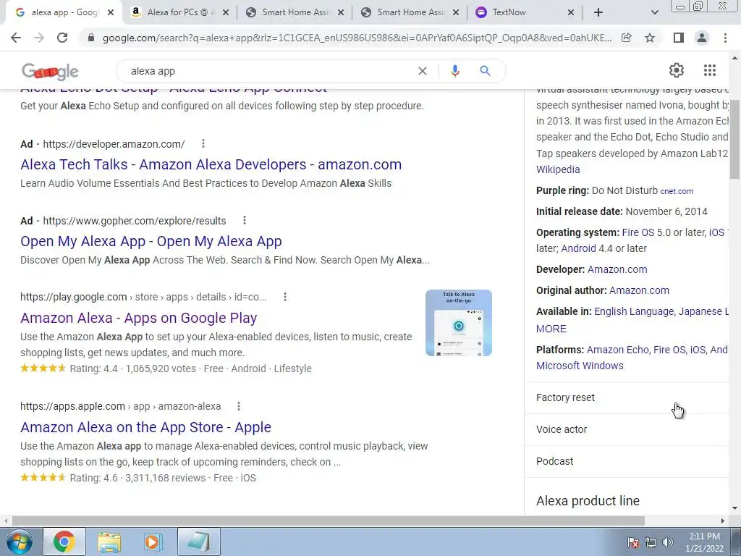Click the network tray icon
741x556 pixels.
tap(651, 543)
